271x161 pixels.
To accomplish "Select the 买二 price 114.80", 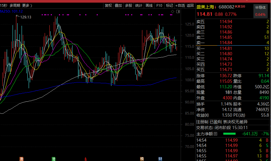I will (226, 54).
